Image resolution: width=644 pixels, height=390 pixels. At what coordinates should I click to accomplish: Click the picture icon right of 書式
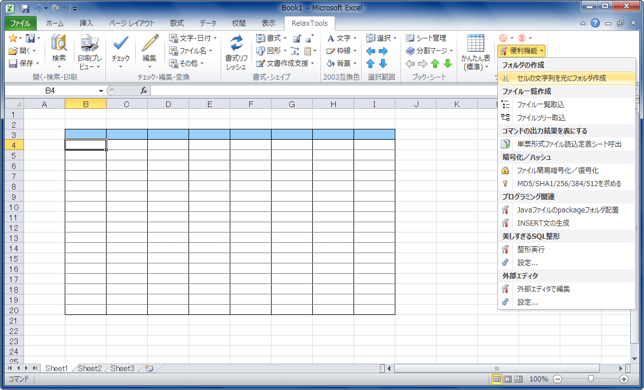tap(297, 38)
